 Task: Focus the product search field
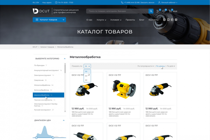(117, 11)
